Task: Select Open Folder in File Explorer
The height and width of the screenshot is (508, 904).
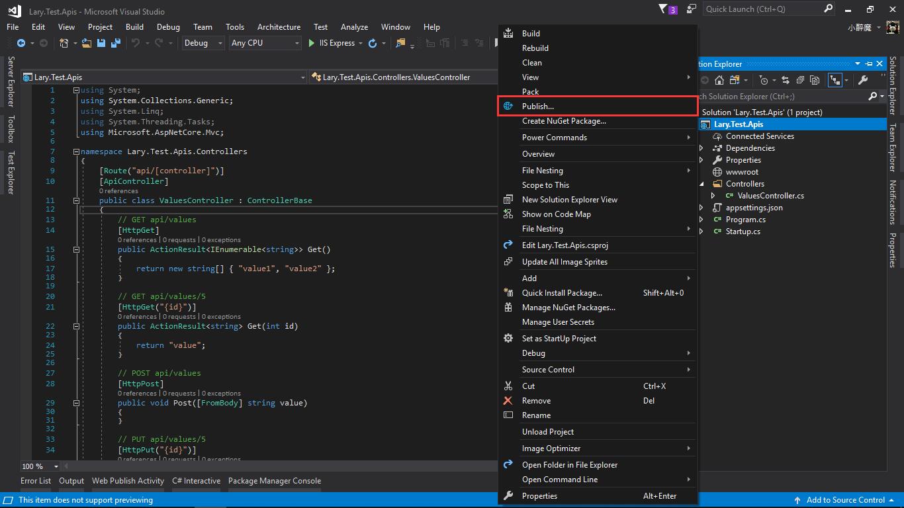Action: tap(598, 465)
